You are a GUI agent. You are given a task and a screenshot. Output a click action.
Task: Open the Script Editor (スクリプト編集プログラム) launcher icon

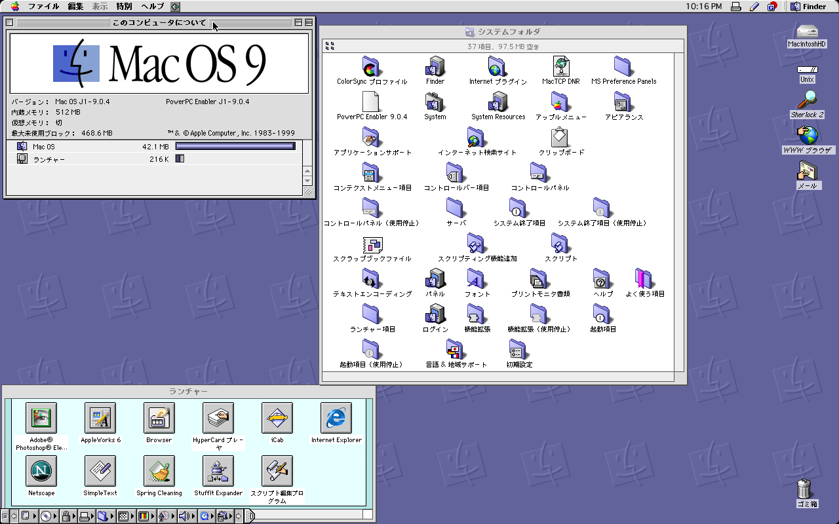pyautogui.click(x=277, y=471)
